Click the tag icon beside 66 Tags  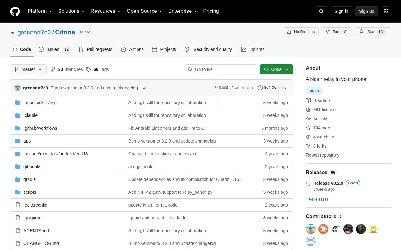(88, 69)
